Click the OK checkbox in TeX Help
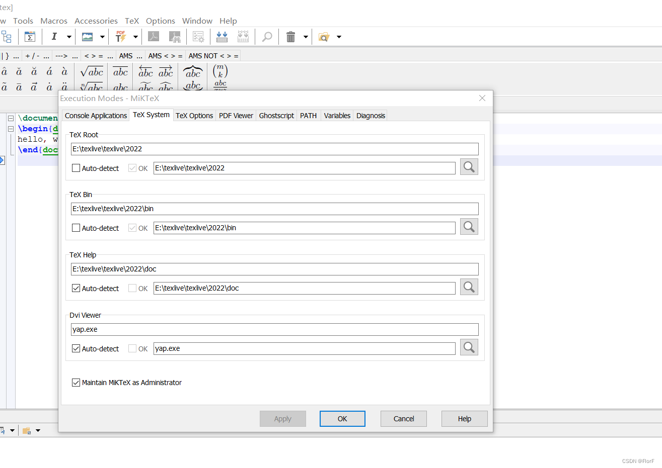 click(x=132, y=288)
